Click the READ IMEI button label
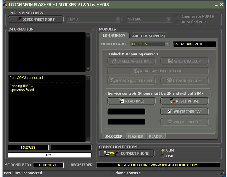This screenshot has width=227, height=177. [135, 101]
